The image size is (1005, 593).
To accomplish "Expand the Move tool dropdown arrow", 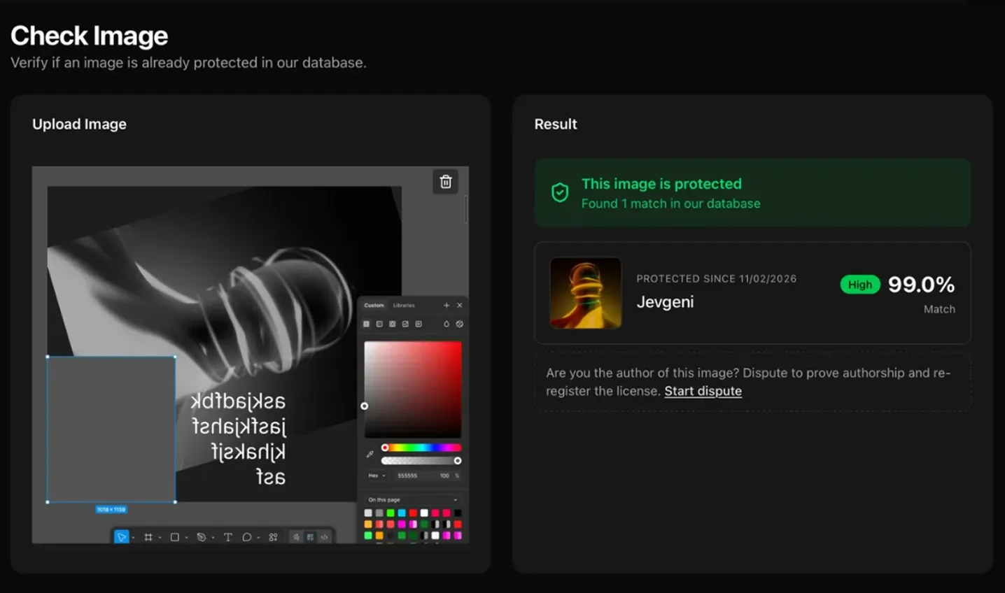I will coord(133,538).
